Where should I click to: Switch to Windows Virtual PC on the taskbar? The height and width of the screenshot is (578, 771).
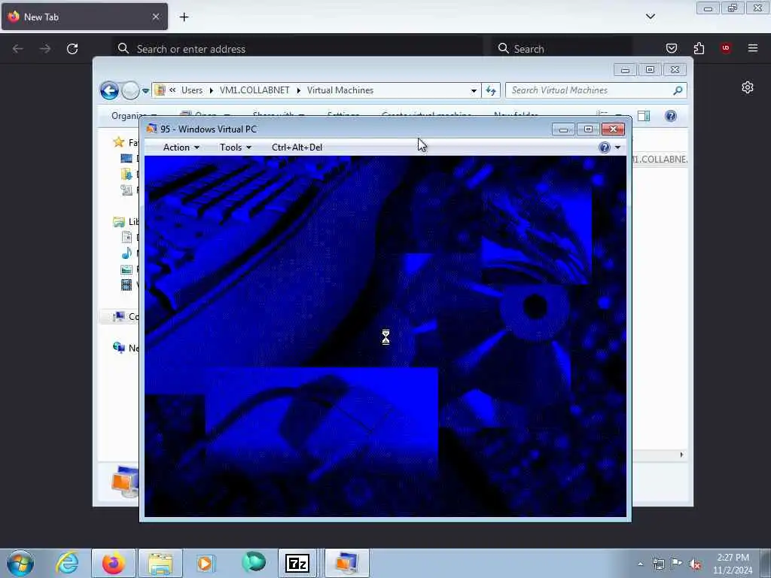point(346,563)
